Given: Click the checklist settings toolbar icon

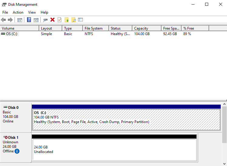Looking at the screenshot, I should 80,20.
